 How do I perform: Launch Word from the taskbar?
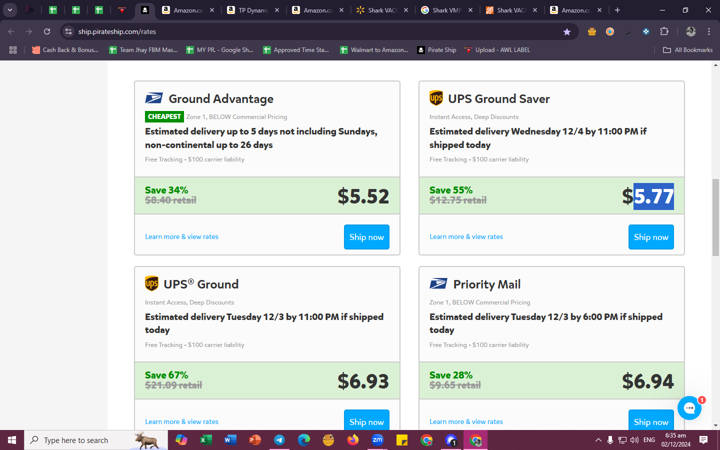coord(230,440)
